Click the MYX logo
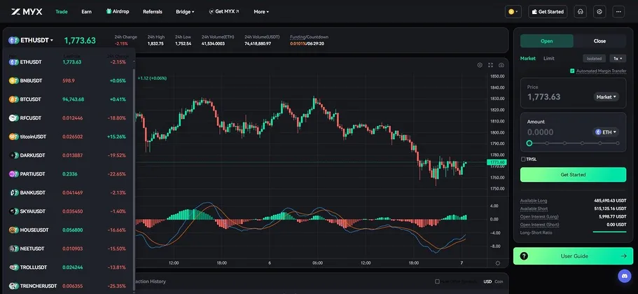Image resolution: width=638 pixels, height=294 pixels. (27, 12)
